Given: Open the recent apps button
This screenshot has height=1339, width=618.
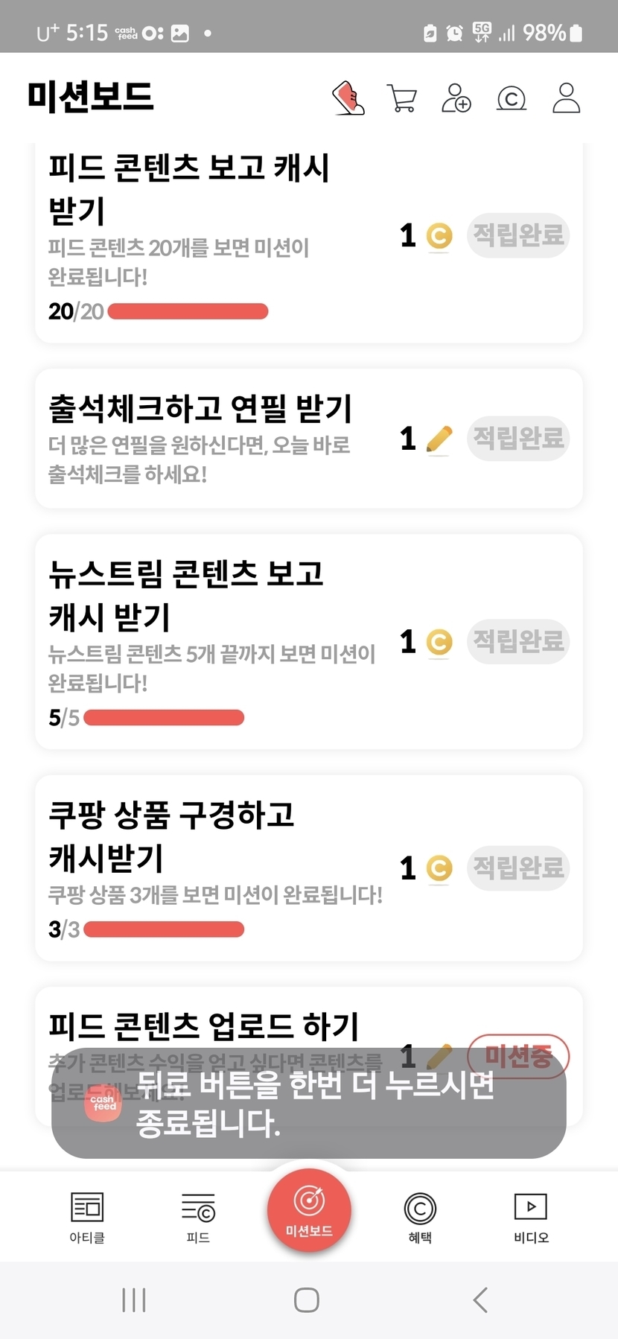Looking at the screenshot, I should 134,1300.
